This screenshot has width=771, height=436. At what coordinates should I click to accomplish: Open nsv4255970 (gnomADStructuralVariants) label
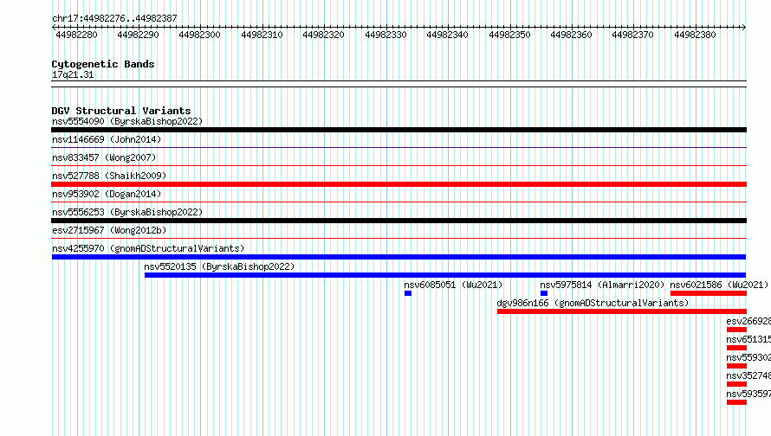point(148,248)
